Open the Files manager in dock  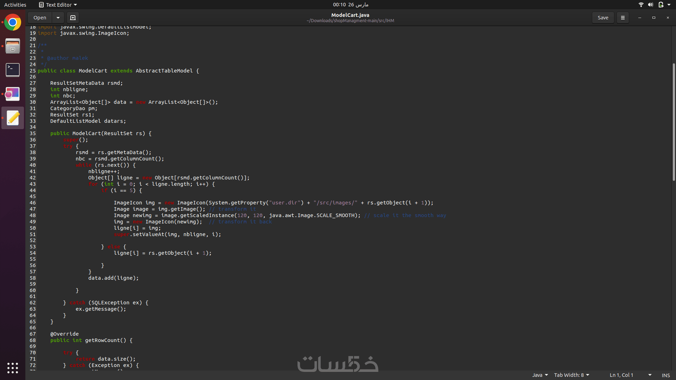point(13,46)
